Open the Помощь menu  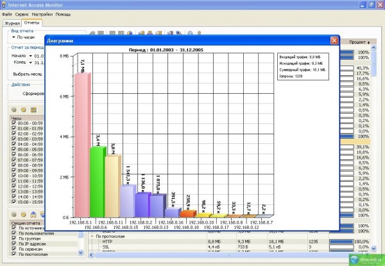tap(63, 14)
